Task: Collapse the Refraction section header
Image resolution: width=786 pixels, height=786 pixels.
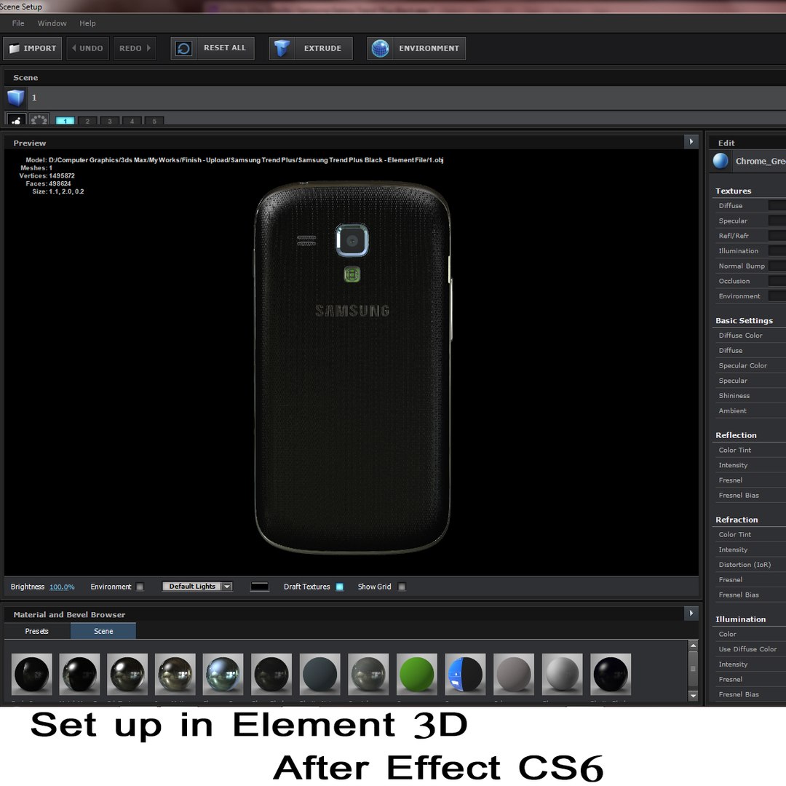Action: coord(737,520)
